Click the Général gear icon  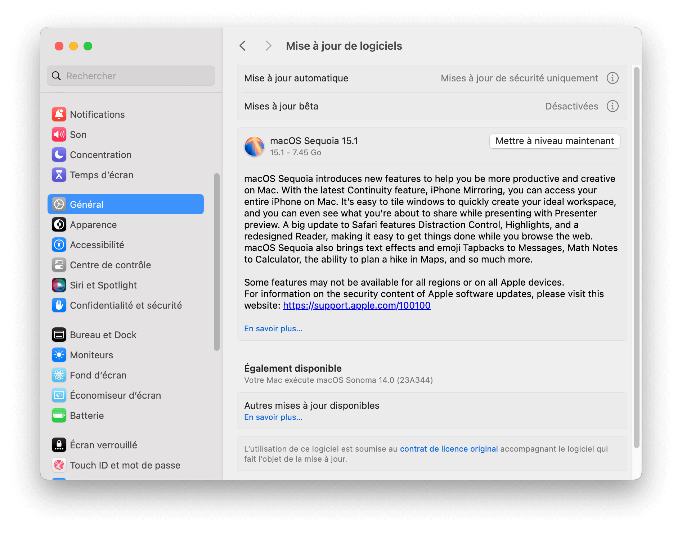[59, 204]
